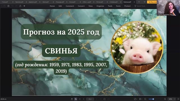Image resolution: width=180 pixels, height=101 pixels.
Task: Open a new tab with the plus button
Action: [139, 2]
